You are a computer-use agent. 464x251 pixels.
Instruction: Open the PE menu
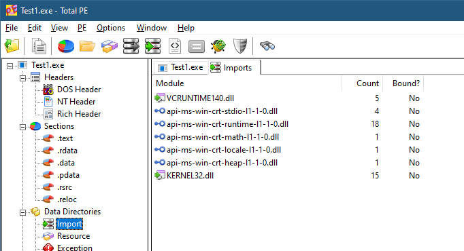pos(82,28)
